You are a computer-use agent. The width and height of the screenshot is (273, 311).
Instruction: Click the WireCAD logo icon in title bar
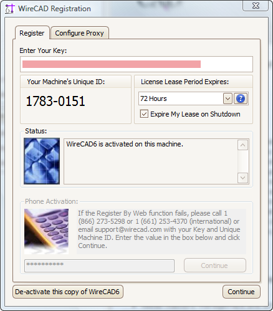click(x=10, y=9)
